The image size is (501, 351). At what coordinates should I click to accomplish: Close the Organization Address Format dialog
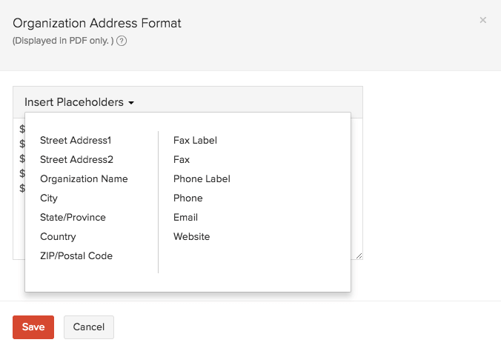point(483,20)
